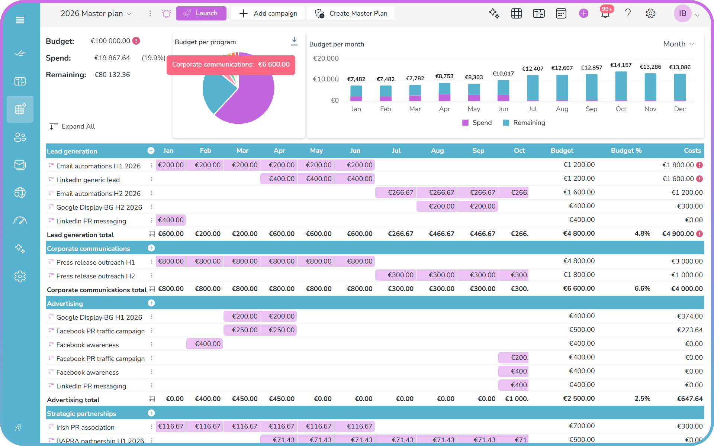Click the Lead generation section header
Viewport: 714px width, 446px height.
[x=72, y=151]
